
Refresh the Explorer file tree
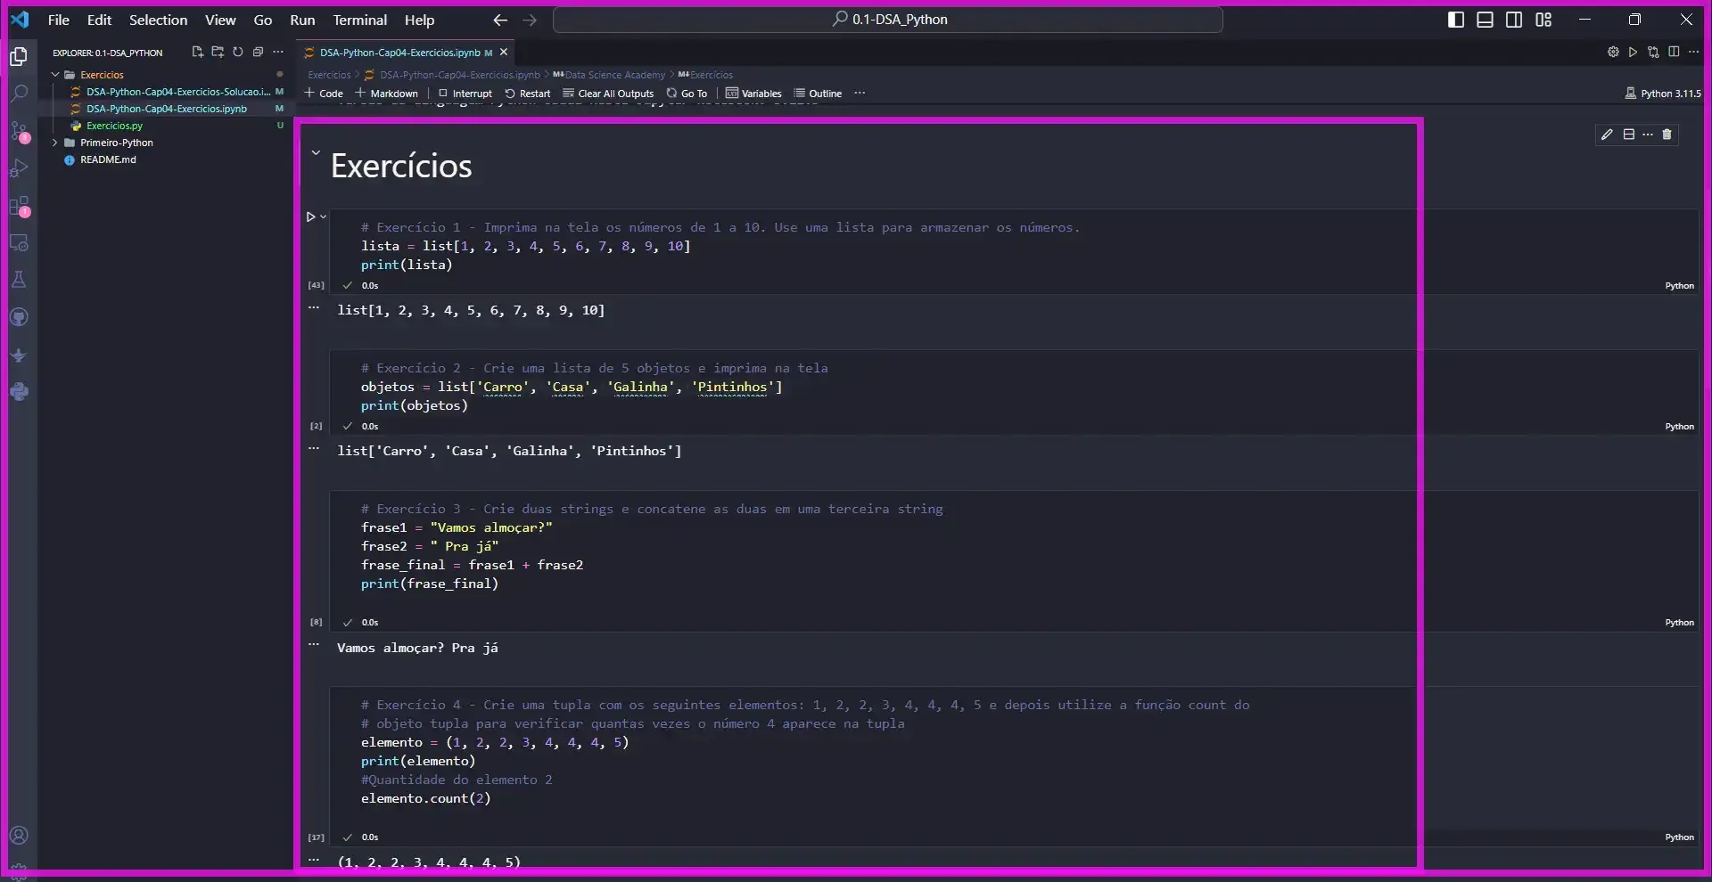[238, 53]
